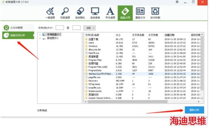
Task: Click the file list's vertical scrollbar thumb
Action: (x=202, y=63)
